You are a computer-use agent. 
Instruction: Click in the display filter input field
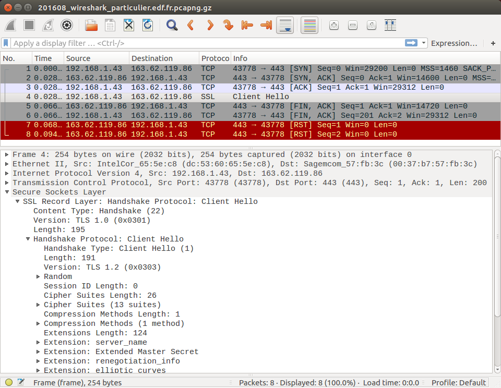[x=209, y=43]
